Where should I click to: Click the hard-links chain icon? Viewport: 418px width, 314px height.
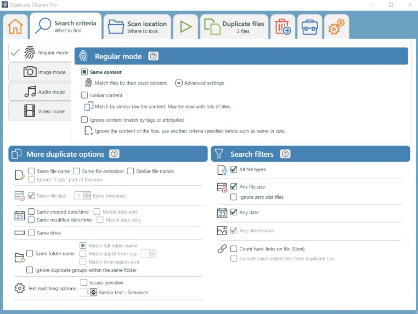[222, 249]
